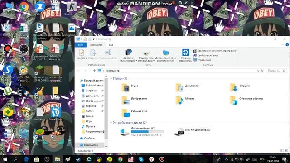Select Загрузки in navigation pane
The image size is (290, 163).
click(x=89, y=91)
